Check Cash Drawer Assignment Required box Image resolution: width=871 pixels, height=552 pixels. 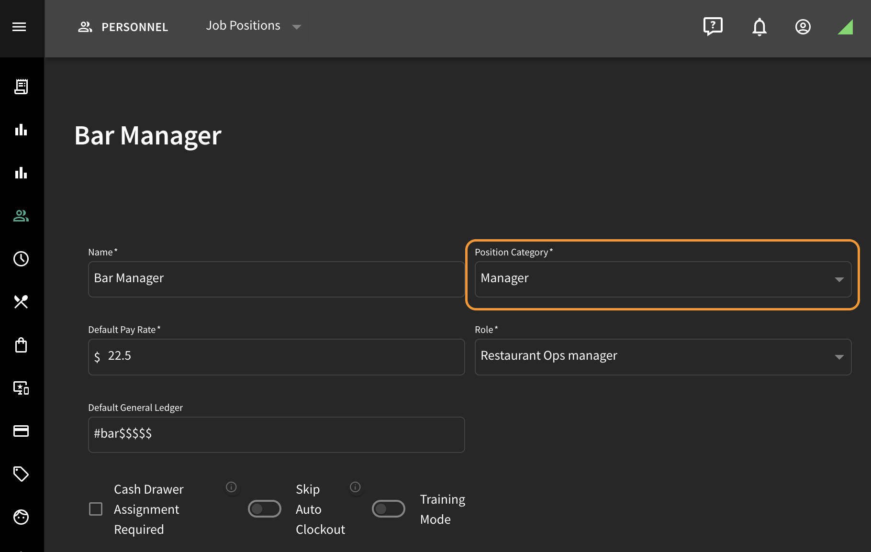pyautogui.click(x=96, y=509)
